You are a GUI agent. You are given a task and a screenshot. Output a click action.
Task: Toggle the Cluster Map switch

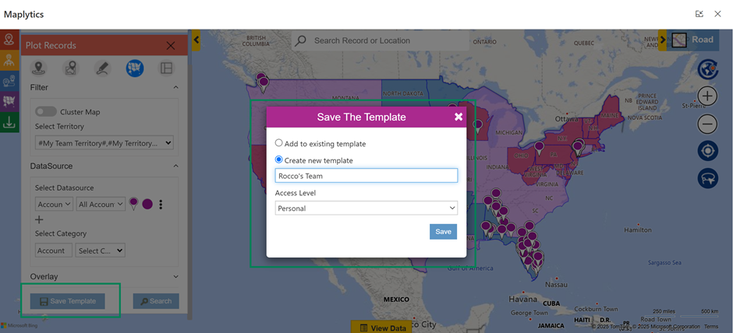click(46, 112)
